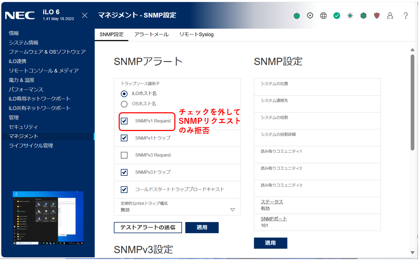The height and width of the screenshot is (260, 419).
Task: Toggle SNMPv1トラップ checkbox
Action: click(x=124, y=138)
